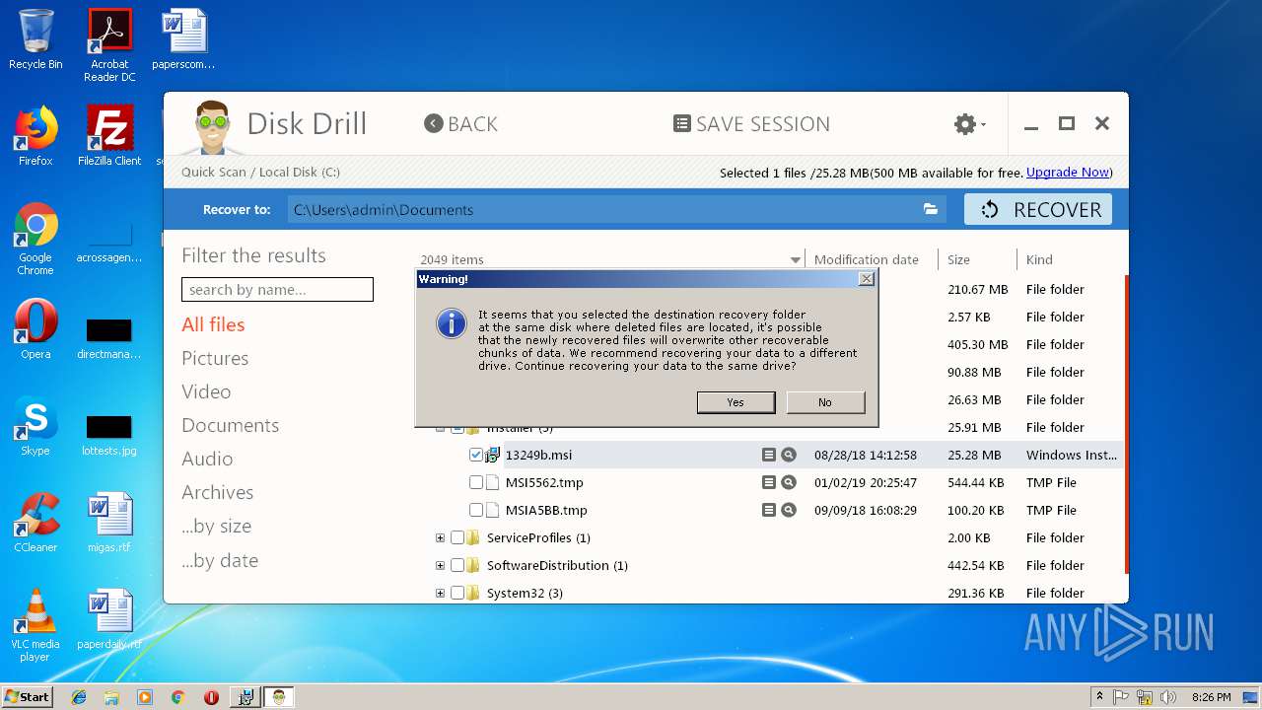This screenshot has height=710, width=1262.
Task: Open FileZilla Client desktop icon
Action: (109, 136)
